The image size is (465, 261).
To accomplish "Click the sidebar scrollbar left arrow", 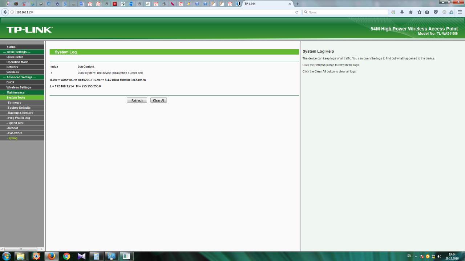I will tap(2, 249).
